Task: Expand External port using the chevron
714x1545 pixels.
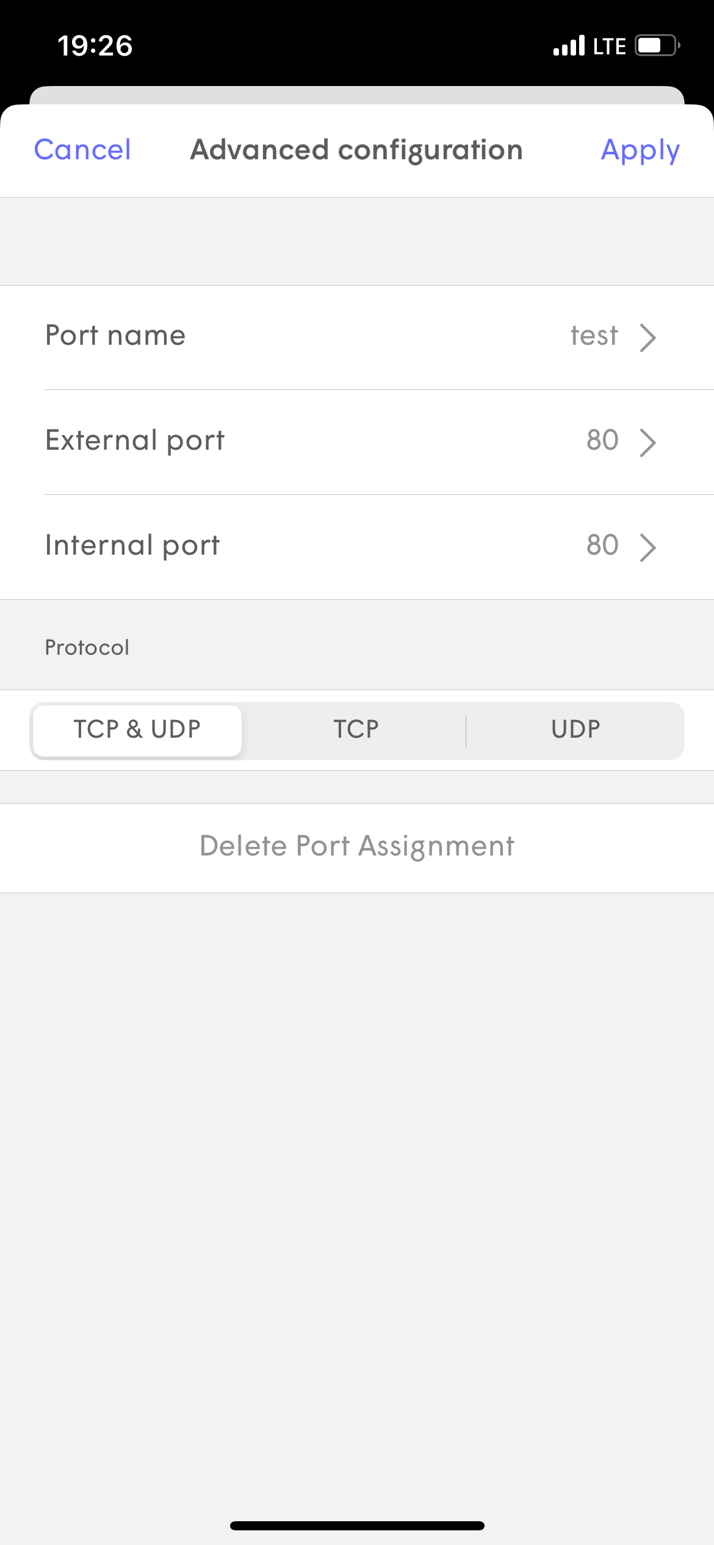Action: coord(647,442)
